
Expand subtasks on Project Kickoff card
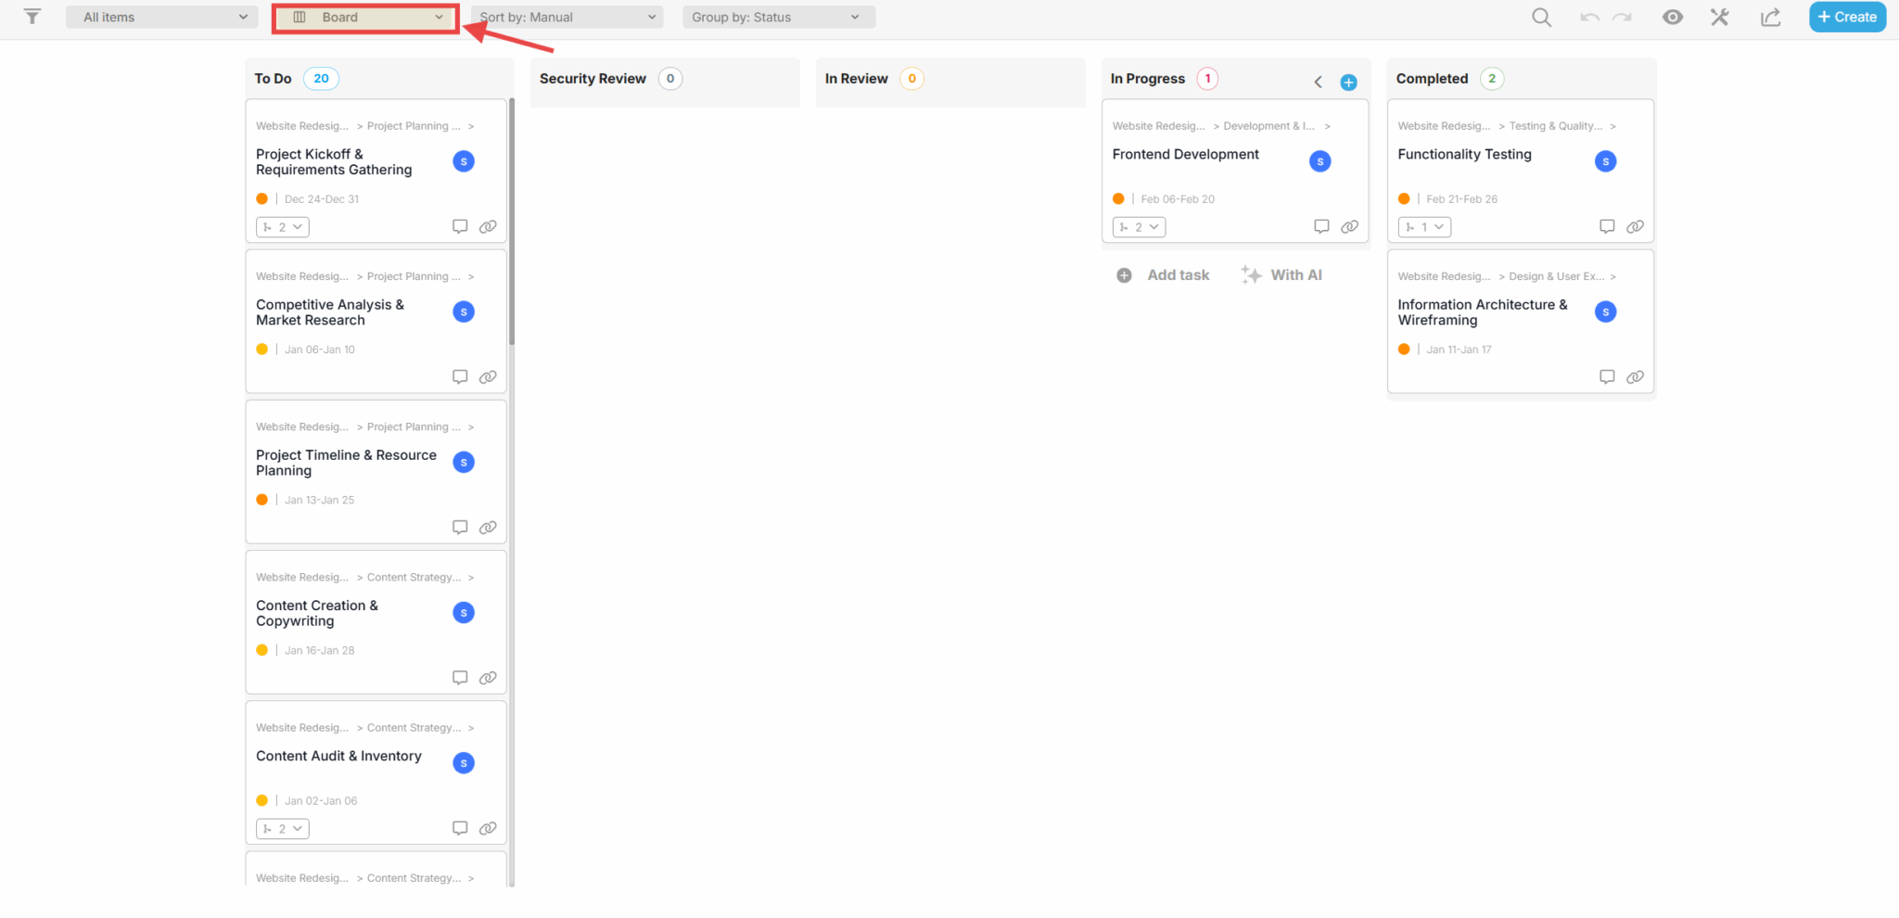click(x=282, y=227)
